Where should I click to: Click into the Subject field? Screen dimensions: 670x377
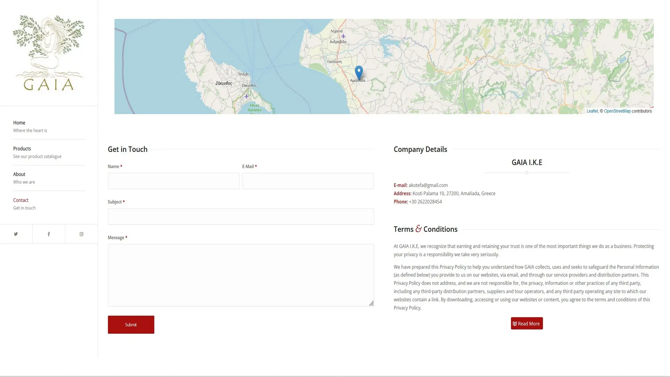(241, 216)
